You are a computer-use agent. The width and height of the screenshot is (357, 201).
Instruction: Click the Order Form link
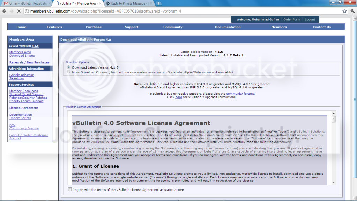point(292,19)
